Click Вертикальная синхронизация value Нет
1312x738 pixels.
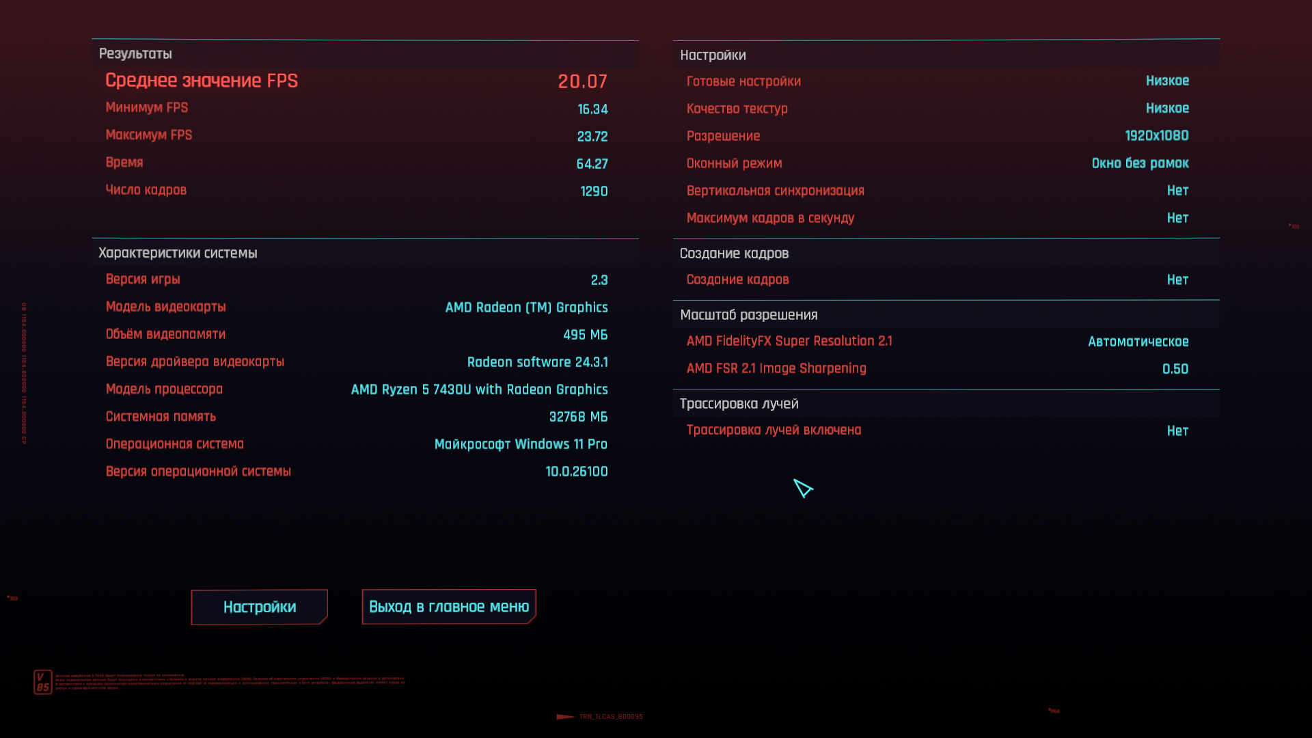pyautogui.click(x=1177, y=191)
